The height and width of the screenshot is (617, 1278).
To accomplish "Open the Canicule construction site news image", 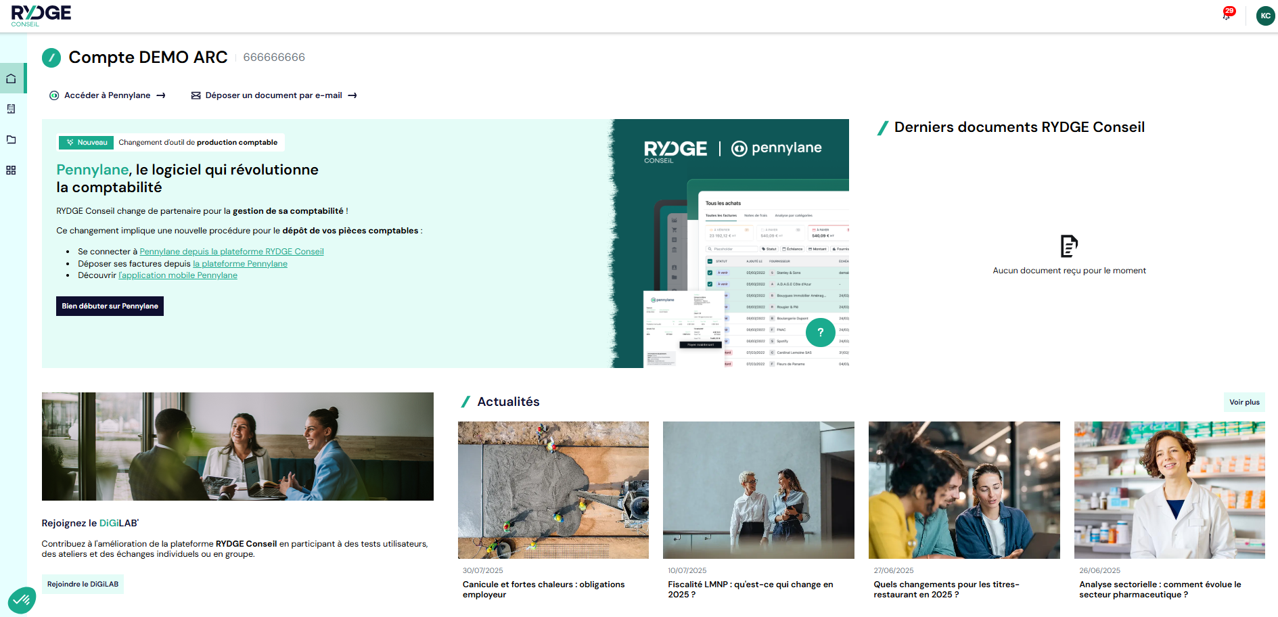I will pos(553,490).
